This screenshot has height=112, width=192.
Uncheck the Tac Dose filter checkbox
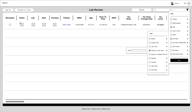coord(171,39)
